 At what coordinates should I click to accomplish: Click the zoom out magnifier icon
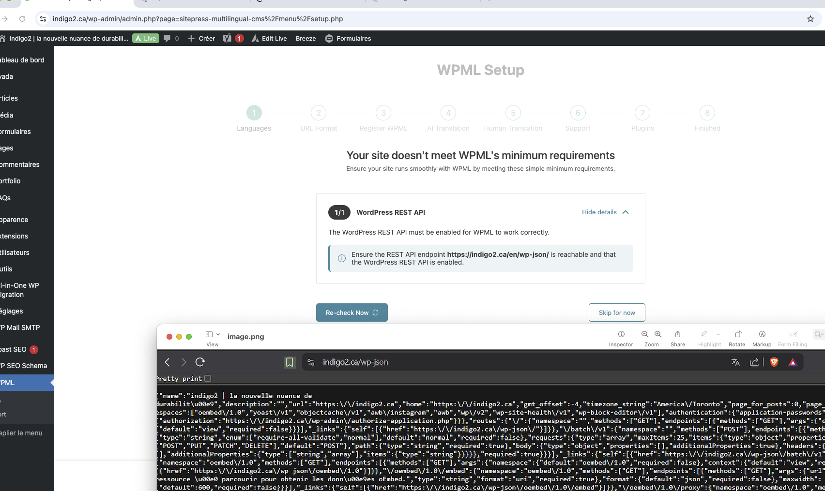tap(645, 334)
